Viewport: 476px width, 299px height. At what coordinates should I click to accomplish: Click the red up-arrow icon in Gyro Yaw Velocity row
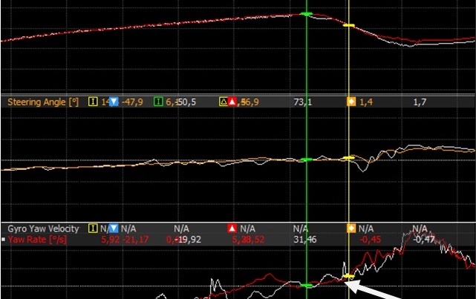(x=232, y=229)
